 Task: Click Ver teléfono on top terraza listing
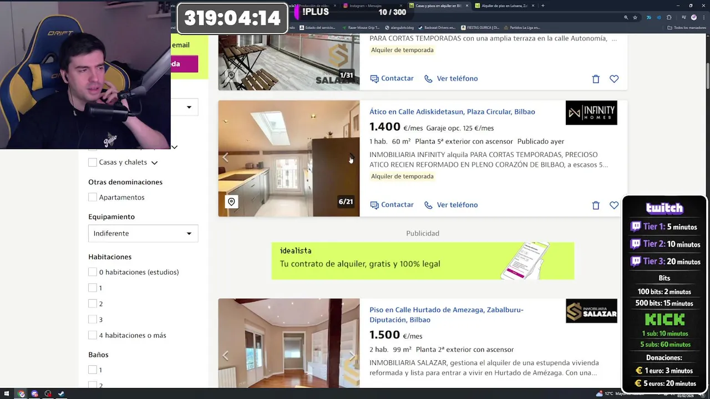[451, 79]
